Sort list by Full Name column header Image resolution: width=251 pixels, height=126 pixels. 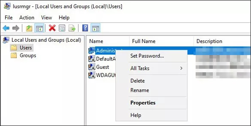click(144, 41)
